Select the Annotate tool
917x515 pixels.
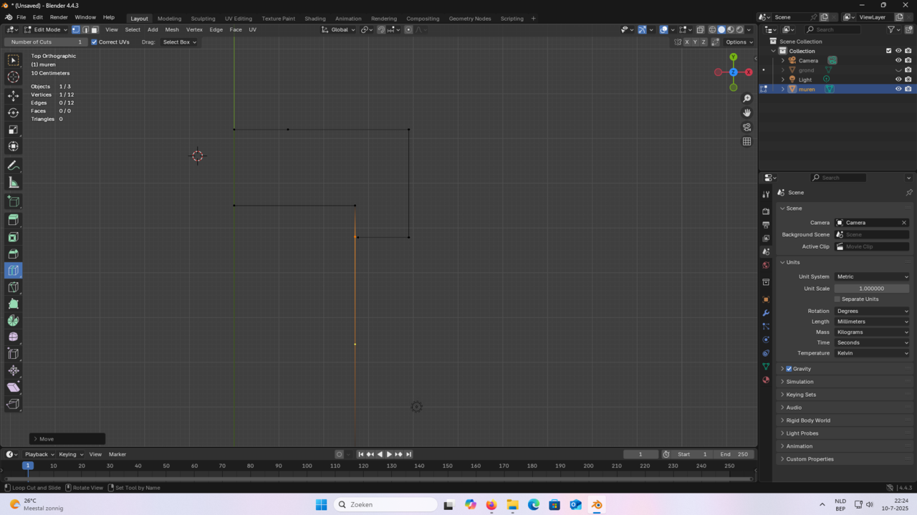14,165
